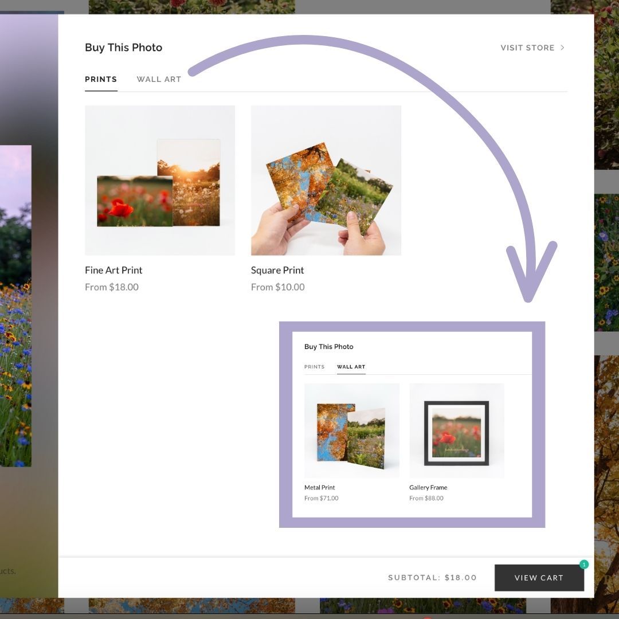Screen dimensions: 619x619
Task: Click the From $71.00 price
Action: 322,498
